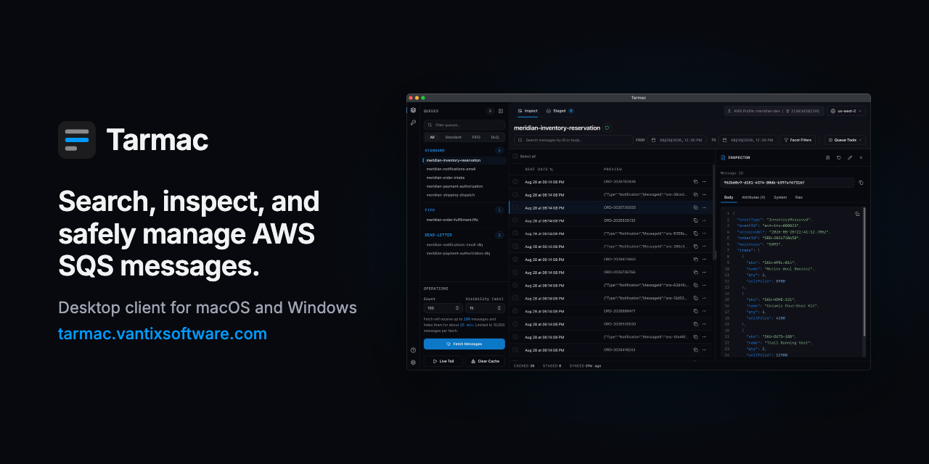Viewport: 929px width, 464px height.
Task: Switch to the Staged tab
Action: [x=560, y=111]
